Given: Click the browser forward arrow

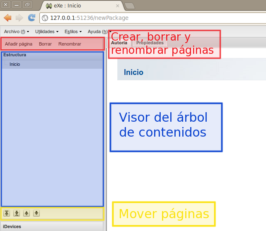Looking at the screenshot, I should pyautogui.click(x=19, y=18).
